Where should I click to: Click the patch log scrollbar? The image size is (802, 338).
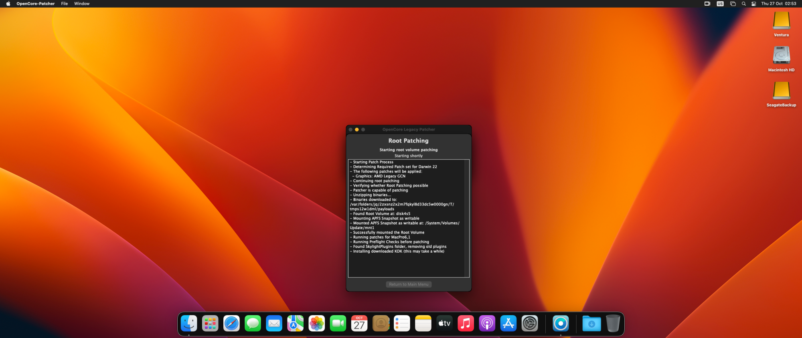click(x=467, y=218)
